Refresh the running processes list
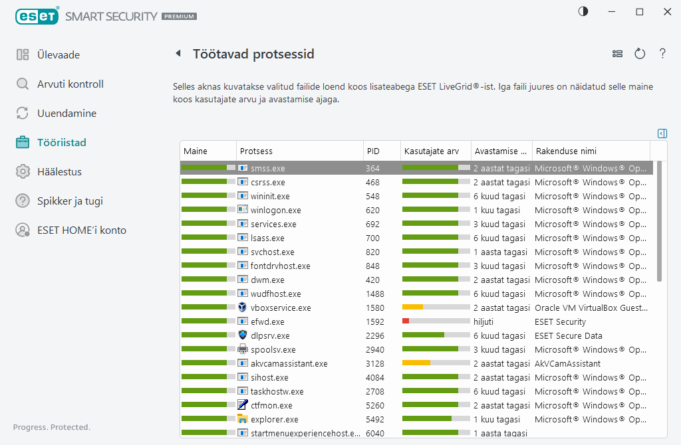This screenshot has height=445, width=681. [x=640, y=54]
